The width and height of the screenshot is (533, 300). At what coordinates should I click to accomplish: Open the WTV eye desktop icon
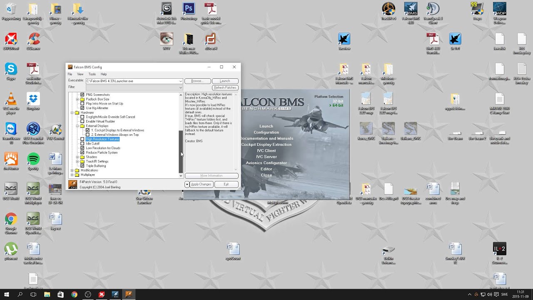167,42
